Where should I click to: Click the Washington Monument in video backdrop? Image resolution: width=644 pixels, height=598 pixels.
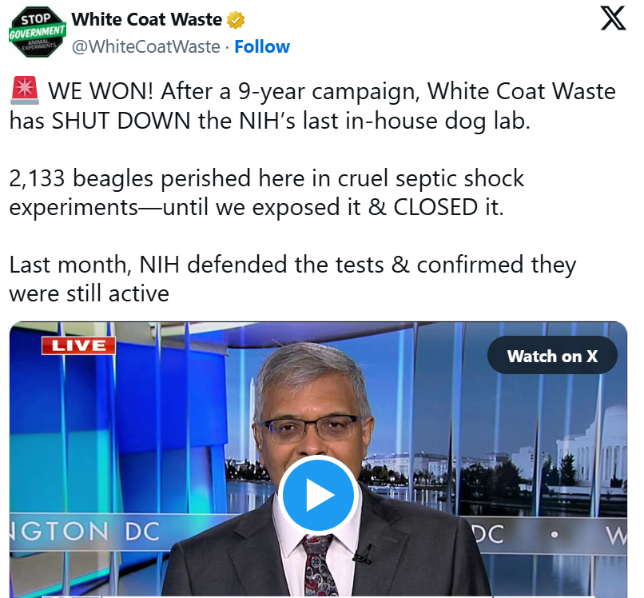coord(252,417)
